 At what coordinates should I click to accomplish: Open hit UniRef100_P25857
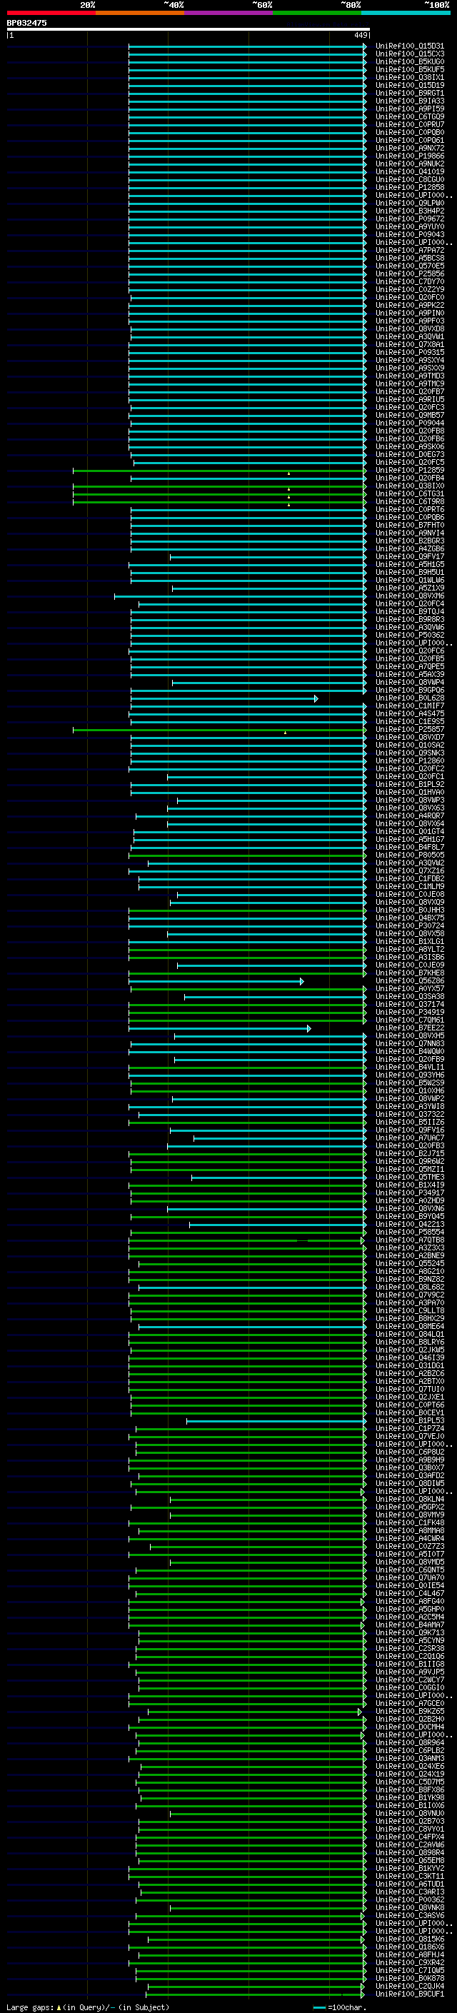(410, 730)
